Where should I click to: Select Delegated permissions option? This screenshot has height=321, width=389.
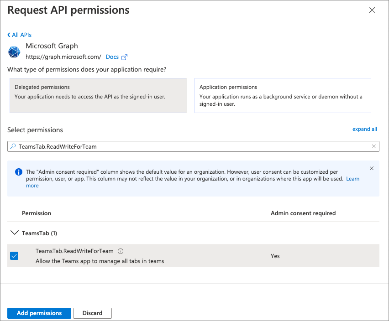click(x=98, y=96)
